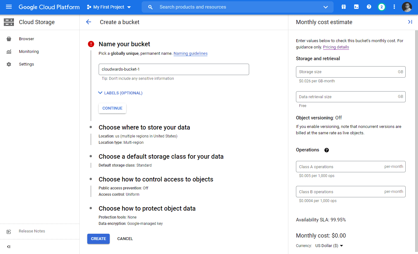Viewport: 418px width, 254px height.
Task: Click the Default storage class: Standard text
Action: pyautogui.click(x=125, y=165)
